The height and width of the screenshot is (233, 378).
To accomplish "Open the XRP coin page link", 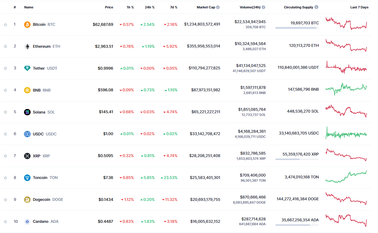I will coord(37,156).
